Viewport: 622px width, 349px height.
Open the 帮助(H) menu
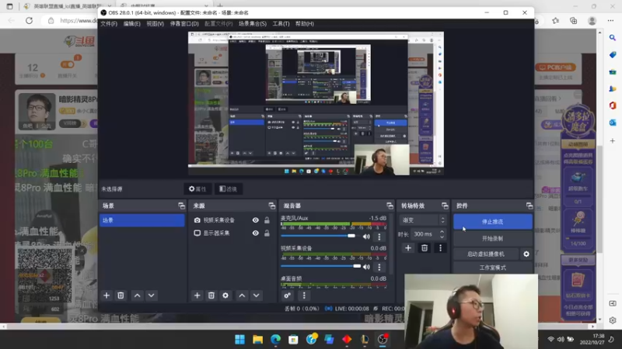click(x=305, y=24)
